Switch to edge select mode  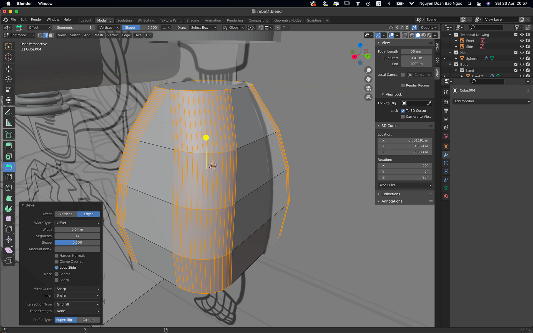(x=46, y=35)
